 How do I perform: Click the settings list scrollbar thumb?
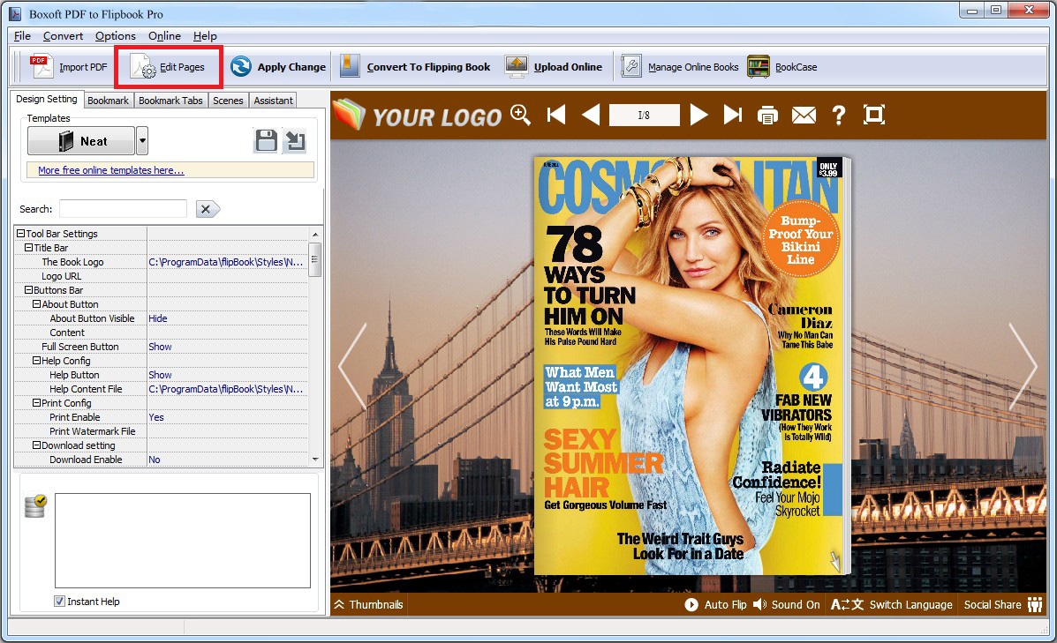tap(315, 259)
